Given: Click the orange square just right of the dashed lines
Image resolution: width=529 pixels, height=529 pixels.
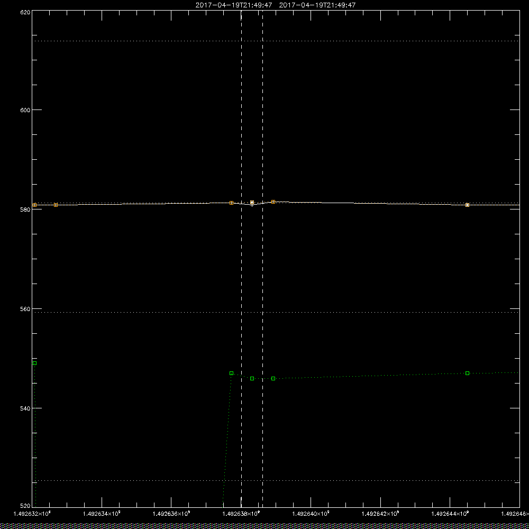Looking at the screenshot, I should click(x=273, y=202).
